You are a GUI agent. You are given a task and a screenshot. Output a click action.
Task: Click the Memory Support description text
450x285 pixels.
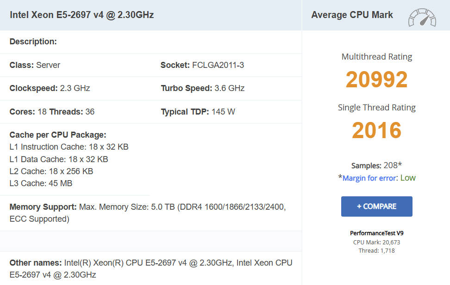click(x=147, y=213)
